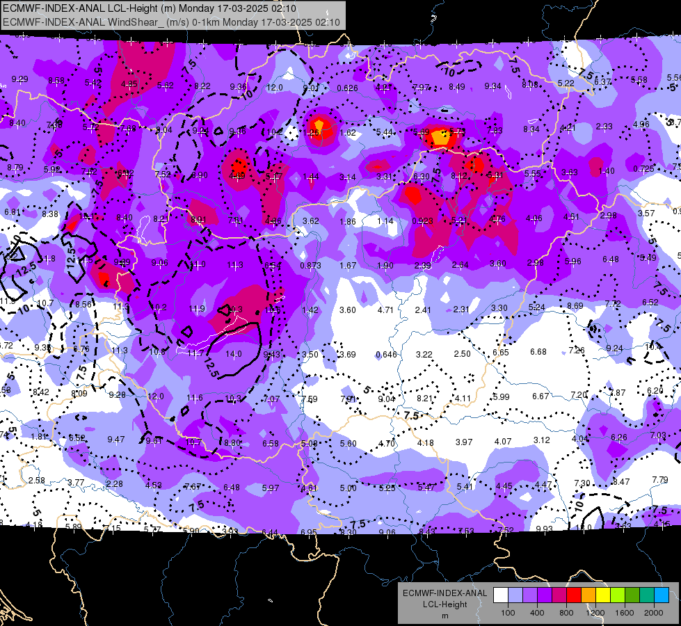Viewport: 681px width, 626px height.
Task: Click the grid value 5.58
Action: 639,80
